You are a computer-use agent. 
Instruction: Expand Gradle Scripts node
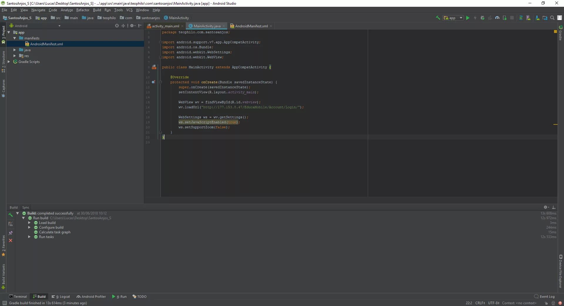pos(9,62)
